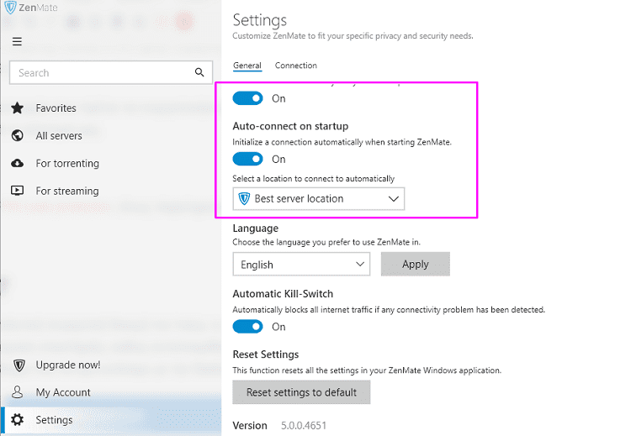Click the Favorites star icon
631x436 pixels.
18,108
